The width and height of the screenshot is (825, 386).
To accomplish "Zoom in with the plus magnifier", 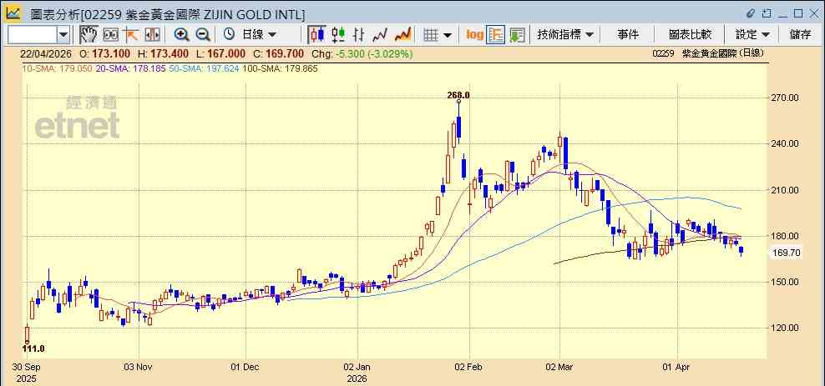I will (181, 35).
